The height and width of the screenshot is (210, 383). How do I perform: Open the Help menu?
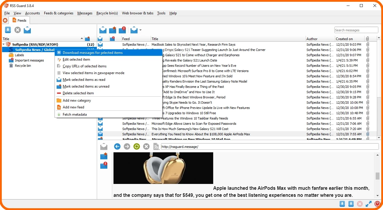(173, 13)
